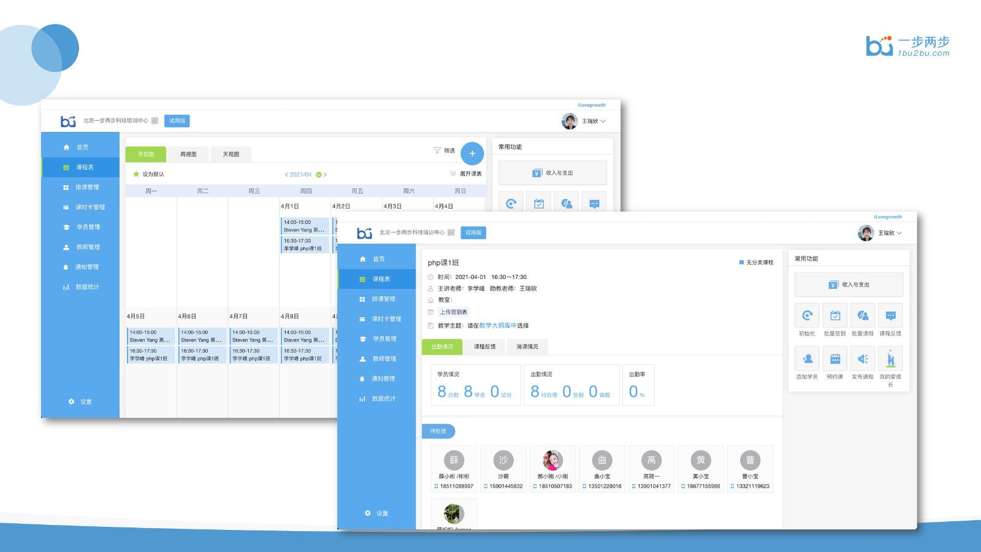Click 待处理 filter tag
Viewport: 981px width, 552px height.
coord(438,431)
